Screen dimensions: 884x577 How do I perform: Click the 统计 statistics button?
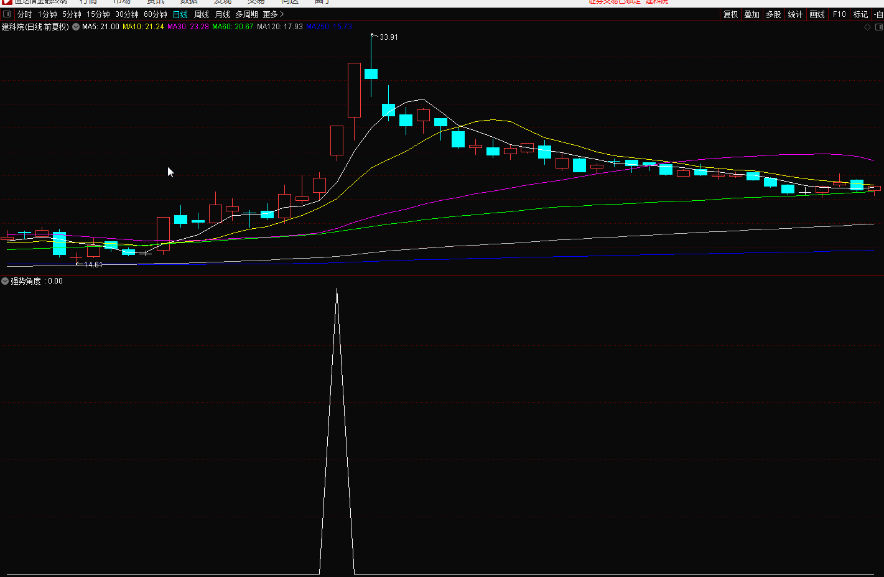pos(795,14)
